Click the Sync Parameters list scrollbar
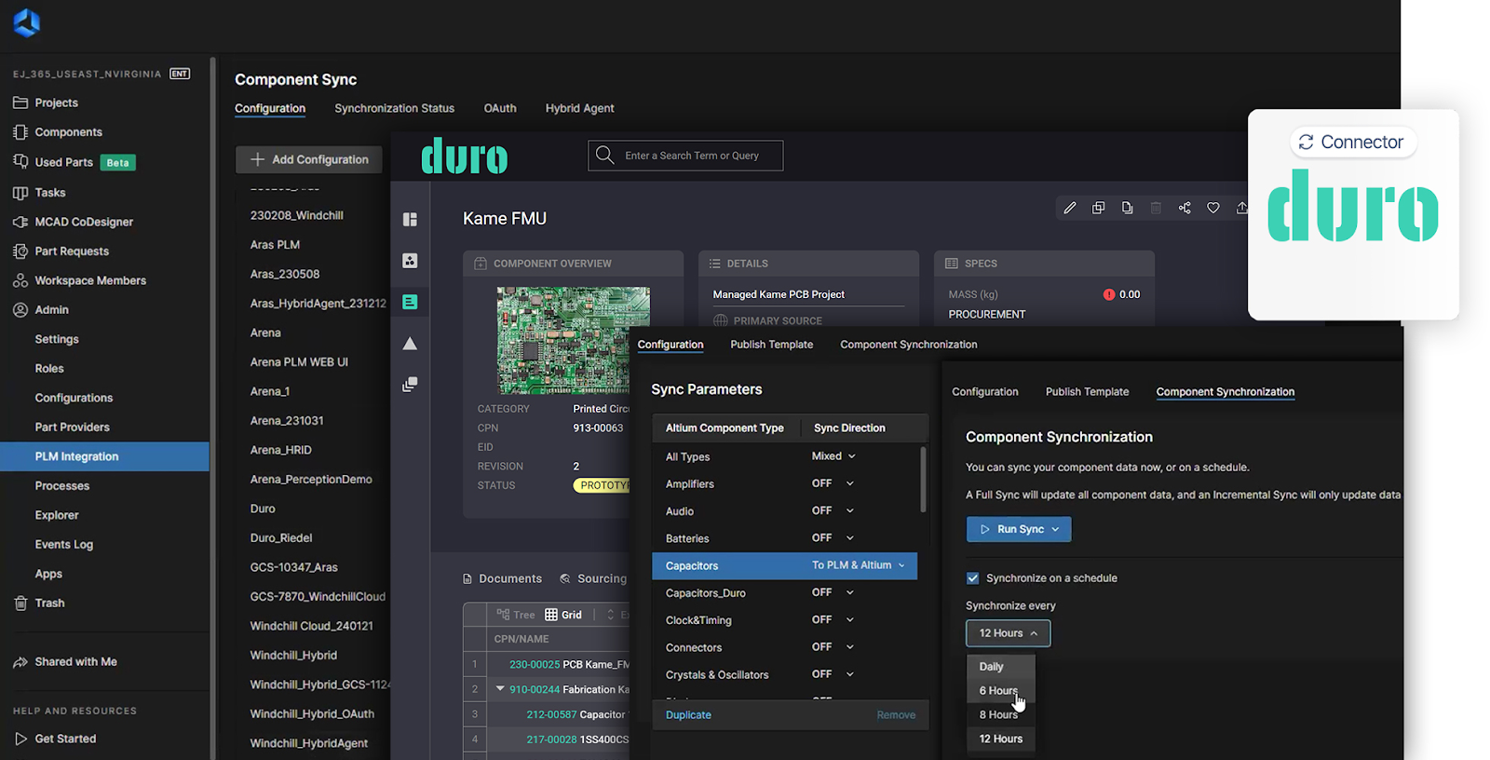Image resolution: width=1490 pixels, height=760 pixels. pyautogui.click(x=923, y=480)
